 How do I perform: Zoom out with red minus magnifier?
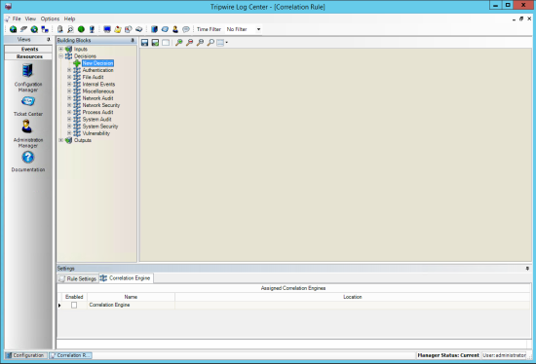(x=189, y=43)
